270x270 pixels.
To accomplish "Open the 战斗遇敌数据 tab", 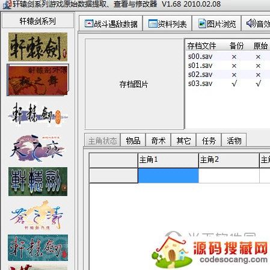I will coord(111,23).
